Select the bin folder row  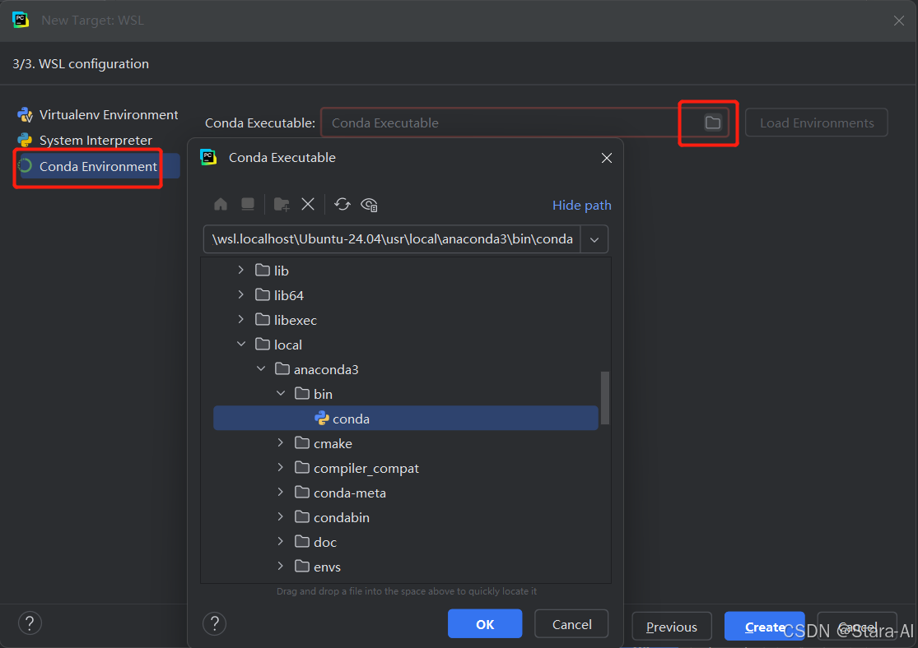point(405,394)
